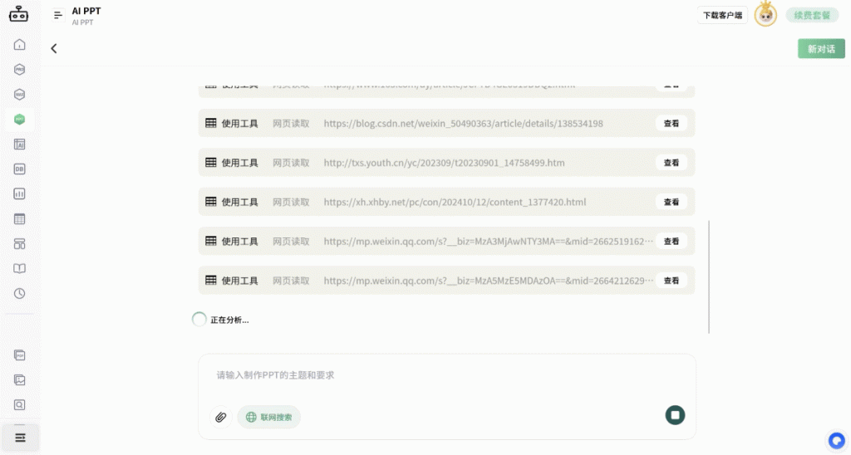
Task: Stop generation with the square stop button
Action: pos(675,415)
